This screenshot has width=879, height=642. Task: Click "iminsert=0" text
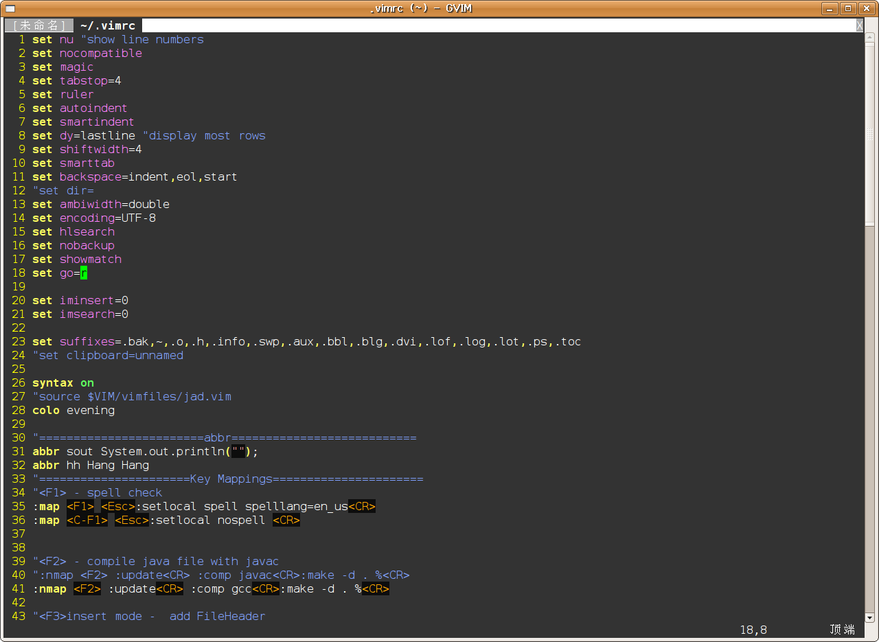pos(94,301)
